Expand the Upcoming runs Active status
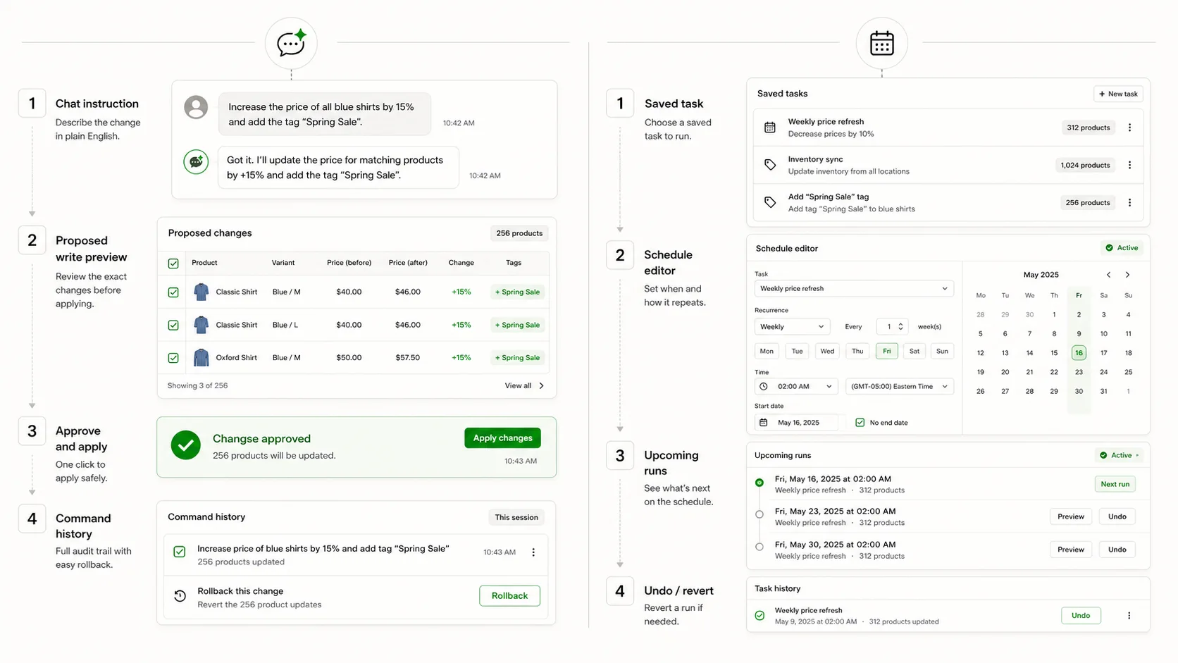The image size is (1178, 663). coord(1119,455)
